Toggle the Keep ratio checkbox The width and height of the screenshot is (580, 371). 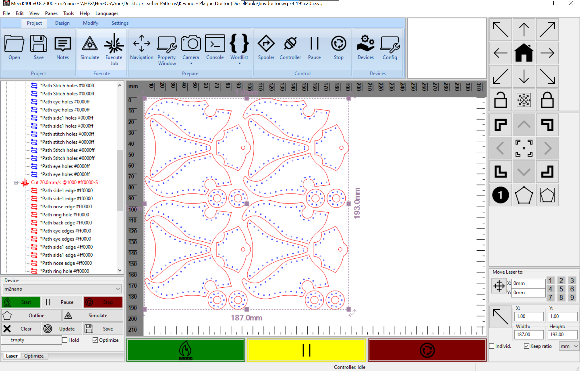click(x=527, y=346)
